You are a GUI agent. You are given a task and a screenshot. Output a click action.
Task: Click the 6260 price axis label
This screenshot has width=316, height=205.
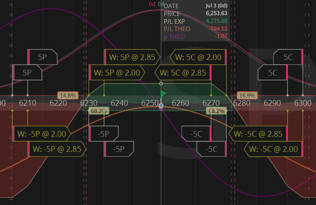[181, 103]
